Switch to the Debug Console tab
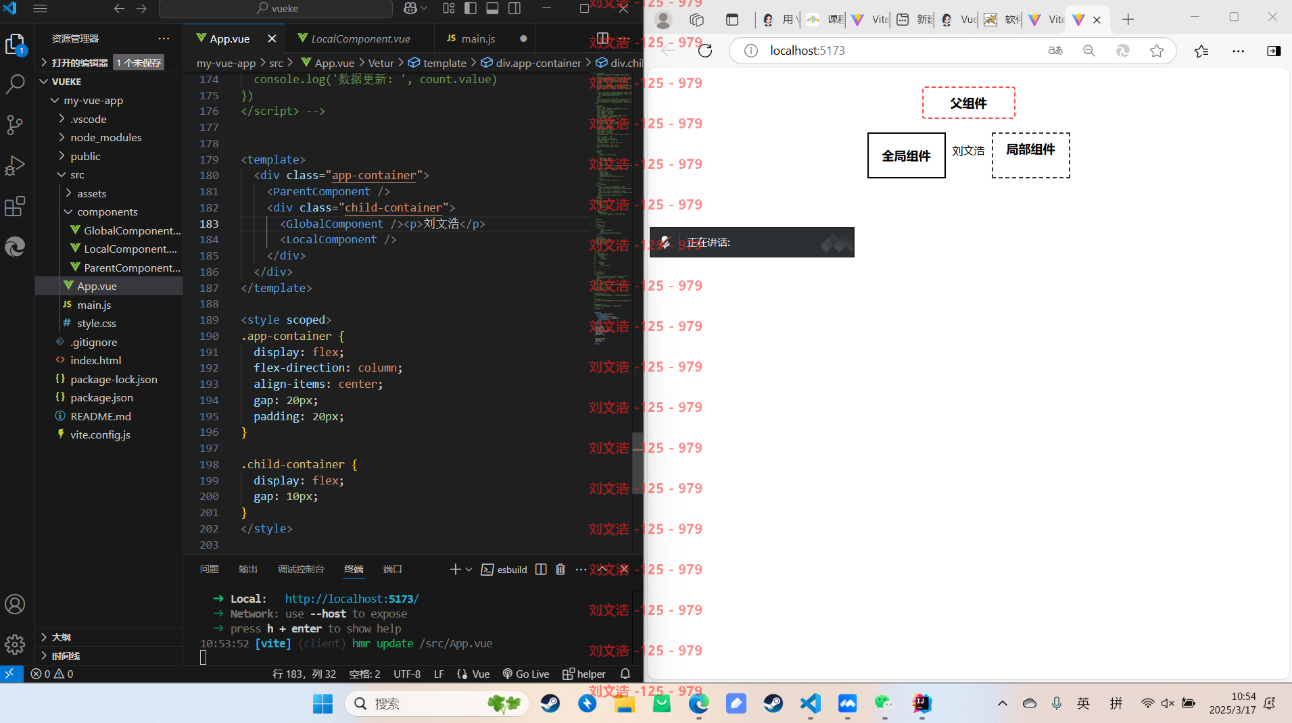The image size is (1292, 723). [x=301, y=569]
